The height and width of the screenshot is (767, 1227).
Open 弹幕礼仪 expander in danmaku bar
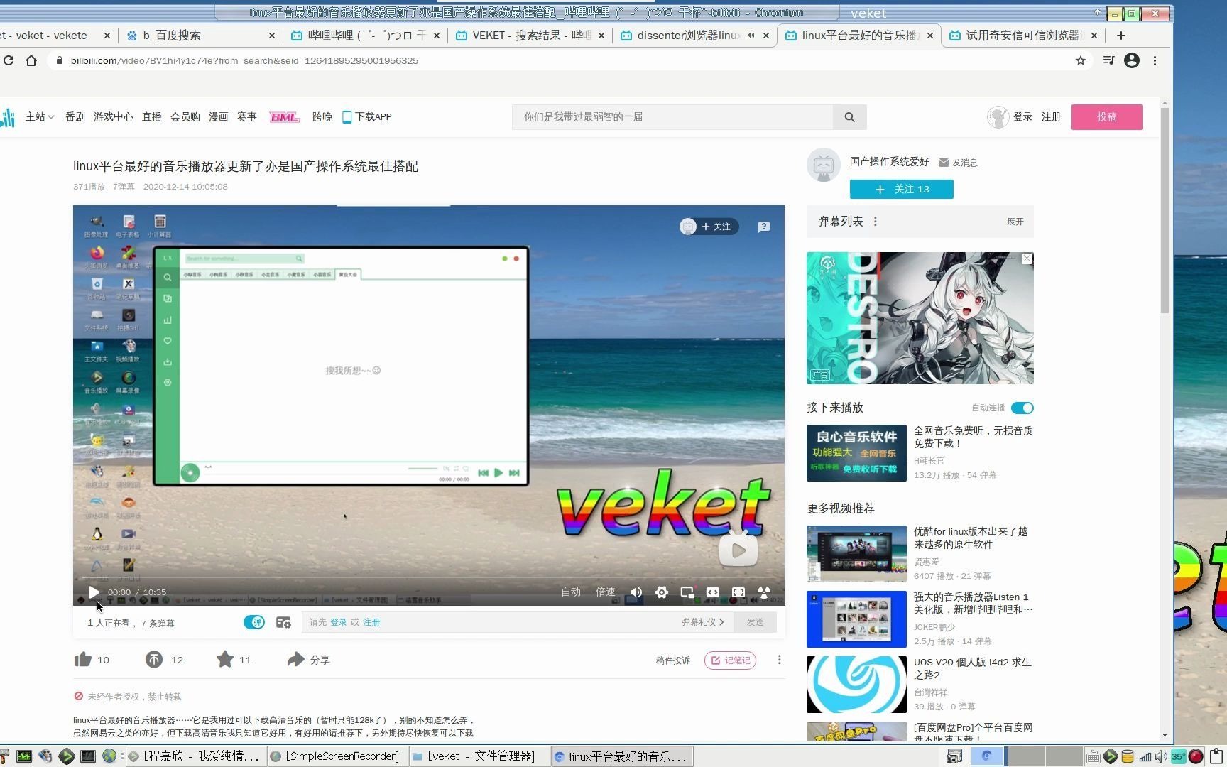[x=702, y=622]
